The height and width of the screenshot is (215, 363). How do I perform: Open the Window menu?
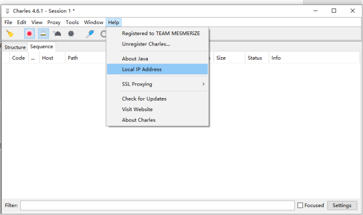(94, 23)
